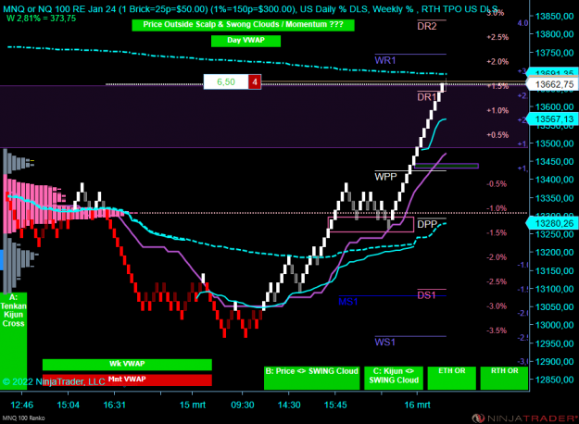The height and width of the screenshot is (424, 579).
Task: Click the red 4 position marker
Action: 255,81
